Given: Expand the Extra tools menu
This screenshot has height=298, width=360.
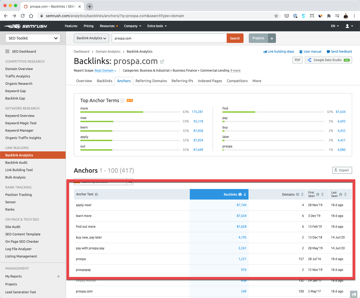Looking at the screenshot, I should click(157, 26).
